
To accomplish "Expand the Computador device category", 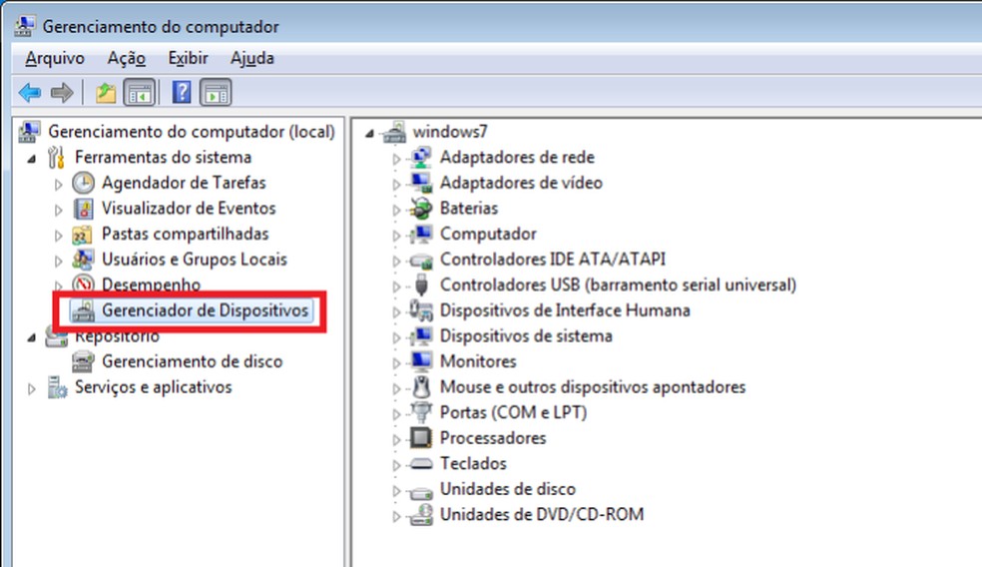I will click(396, 236).
